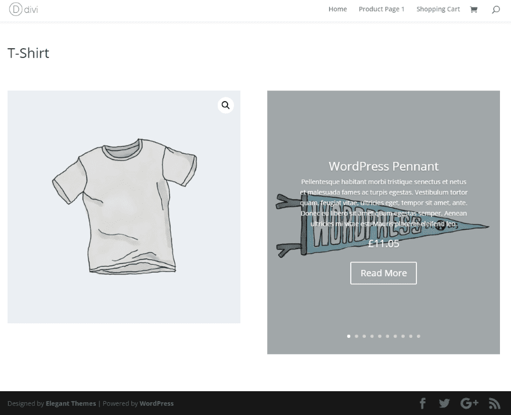Click the WordPress Pennant slide title
Screen dimensions: 511x415
point(384,167)
